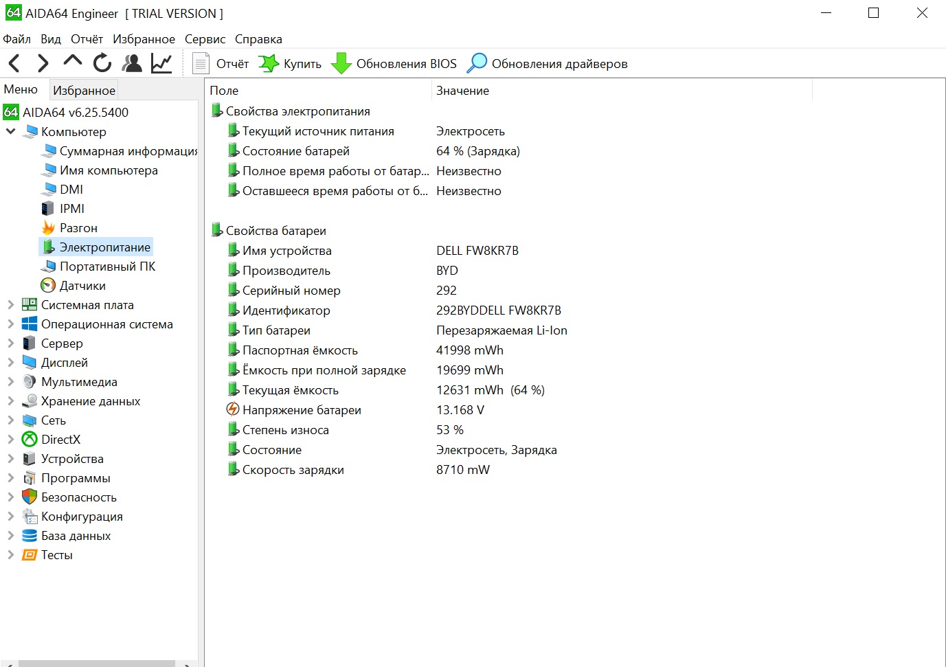
Task: Click the Устройства icon
Action: pyautogui.click(x=30, y=458)
